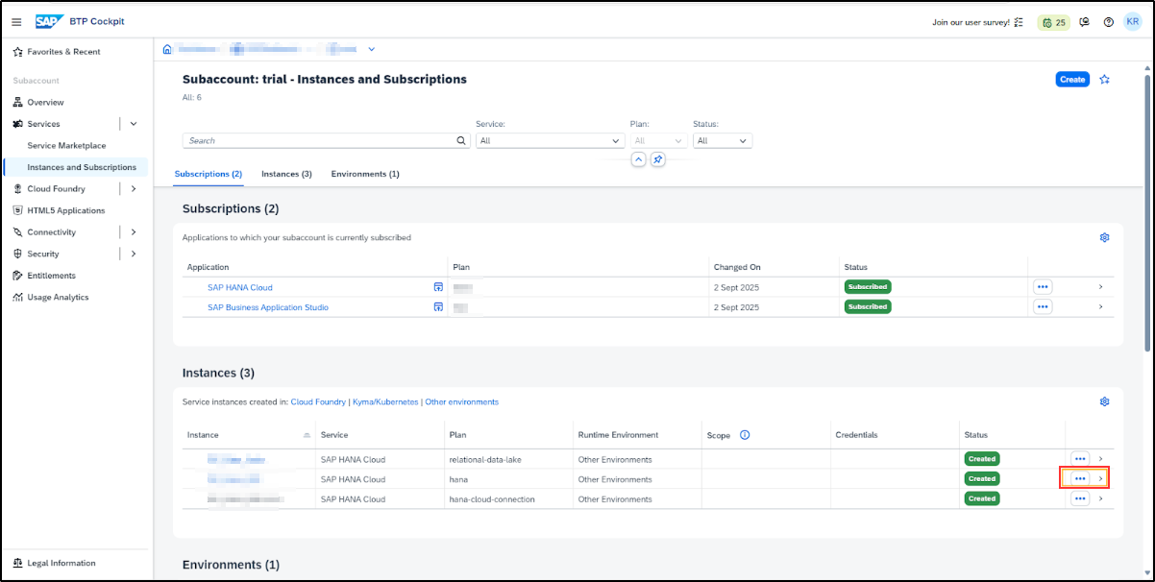
Task: Open the Service filter dropdown
Action: click(x=550, y=140)
